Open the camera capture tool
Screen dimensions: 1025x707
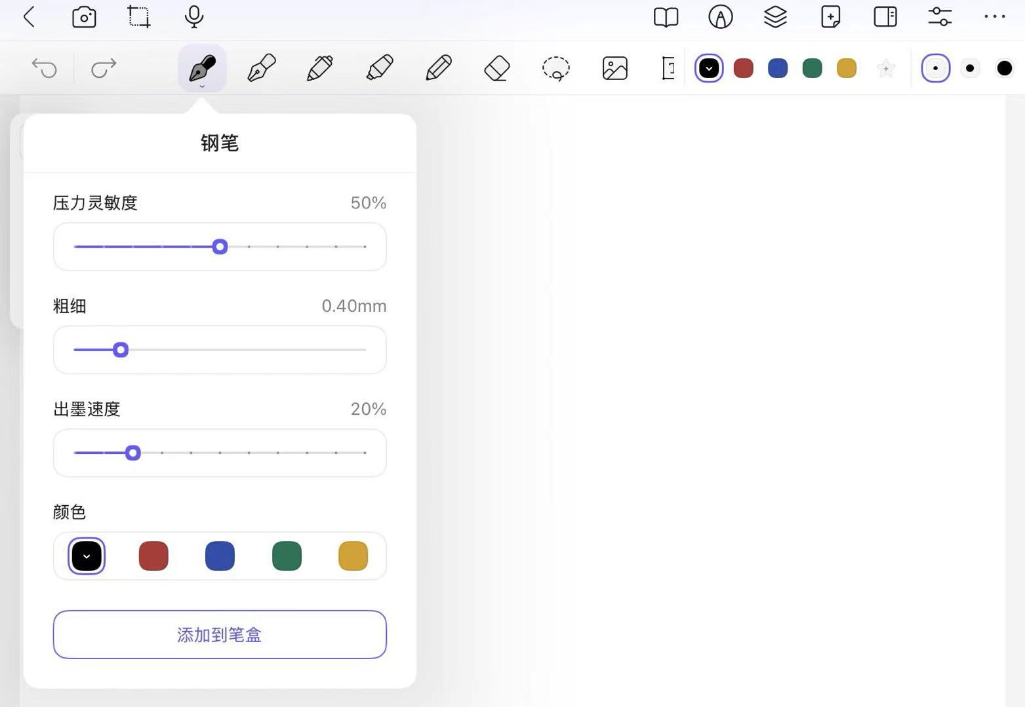(84, 17)
